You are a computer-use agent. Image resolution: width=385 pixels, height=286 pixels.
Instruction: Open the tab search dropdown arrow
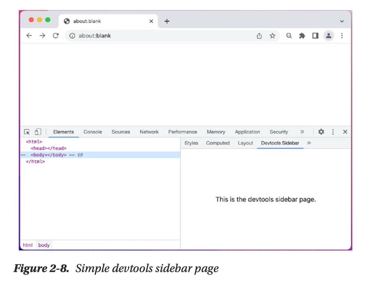[x=342, y=21]
